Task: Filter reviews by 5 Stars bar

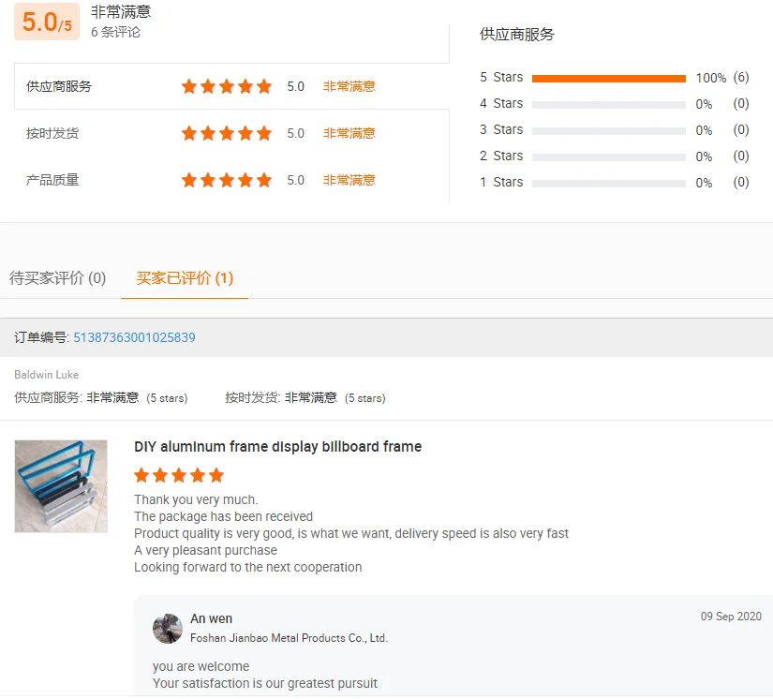Action: pyautogui.click(x=608, y=79)
